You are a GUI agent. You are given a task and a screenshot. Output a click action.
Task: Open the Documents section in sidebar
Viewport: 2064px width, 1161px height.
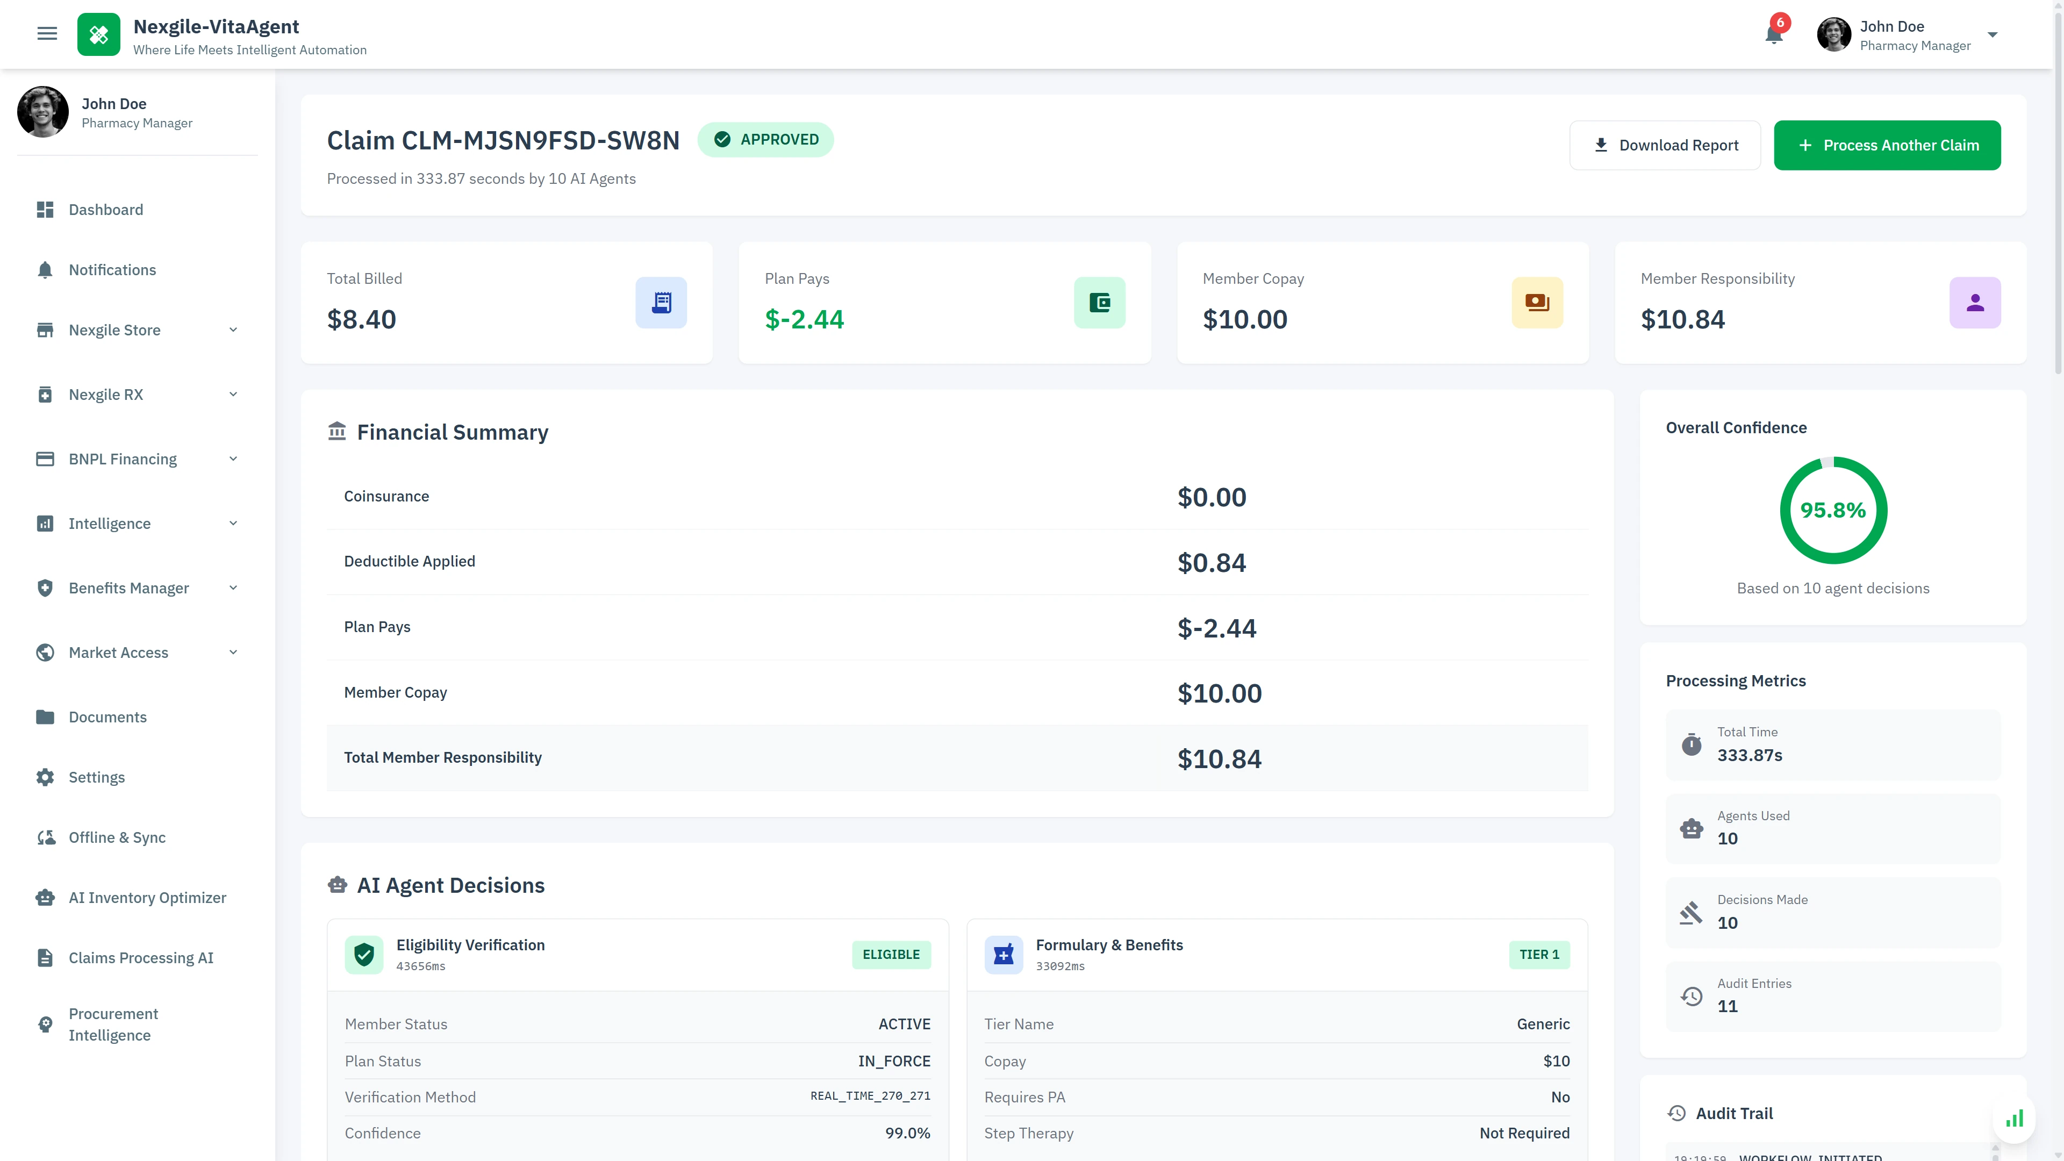pos(108,716)
